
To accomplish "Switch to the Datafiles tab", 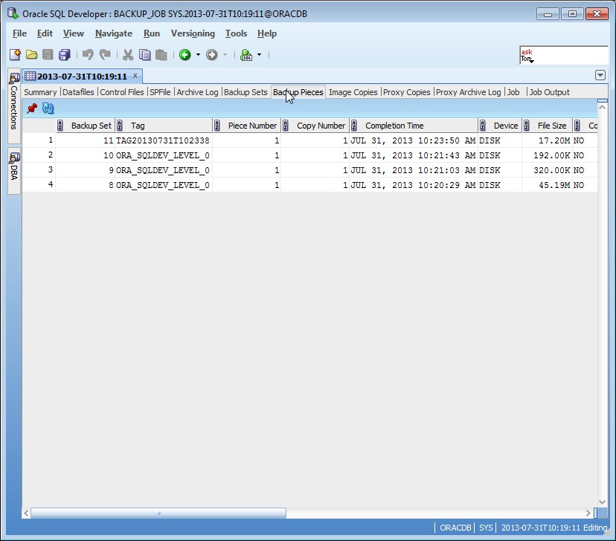I will (78, 92).
